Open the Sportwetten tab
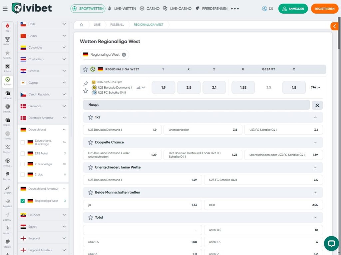Screen dimensions: 341x255 click(88, 9)
